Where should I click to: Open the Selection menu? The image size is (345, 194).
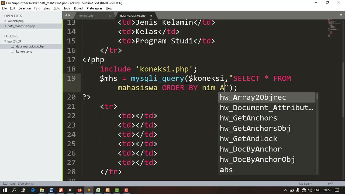coord(25,8)
